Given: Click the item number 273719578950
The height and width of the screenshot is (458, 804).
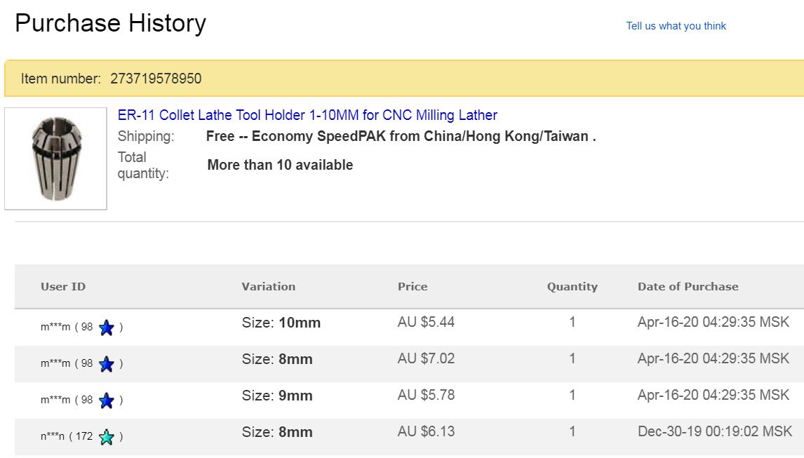Looking at the screenshot, I should [x=156, y=79].
